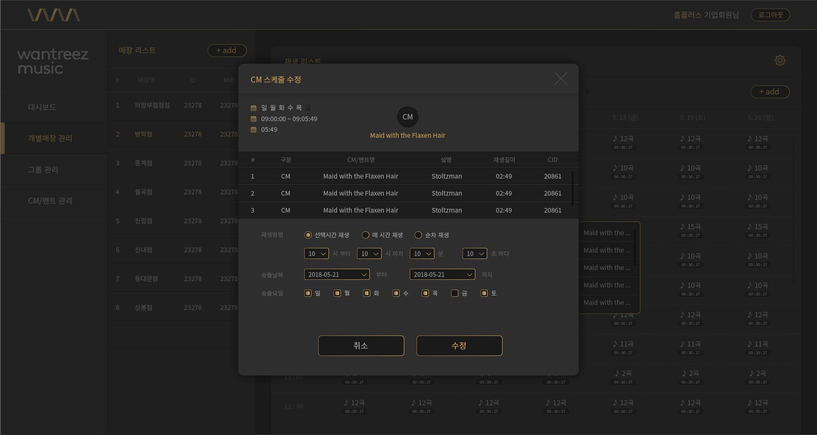Click the 취소 cancel button
817x435 pixels.
pos(361,346)
